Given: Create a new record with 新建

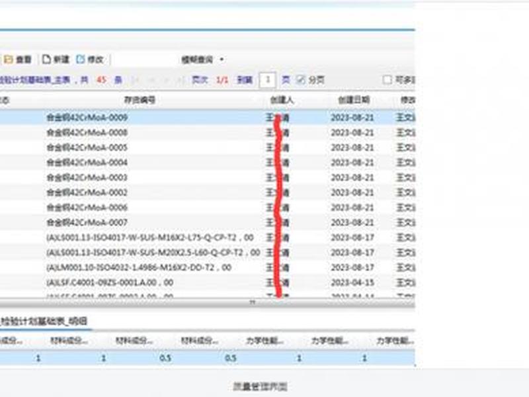Looking at the screenshot, I should pyautogui.click(x=56, y=60).
